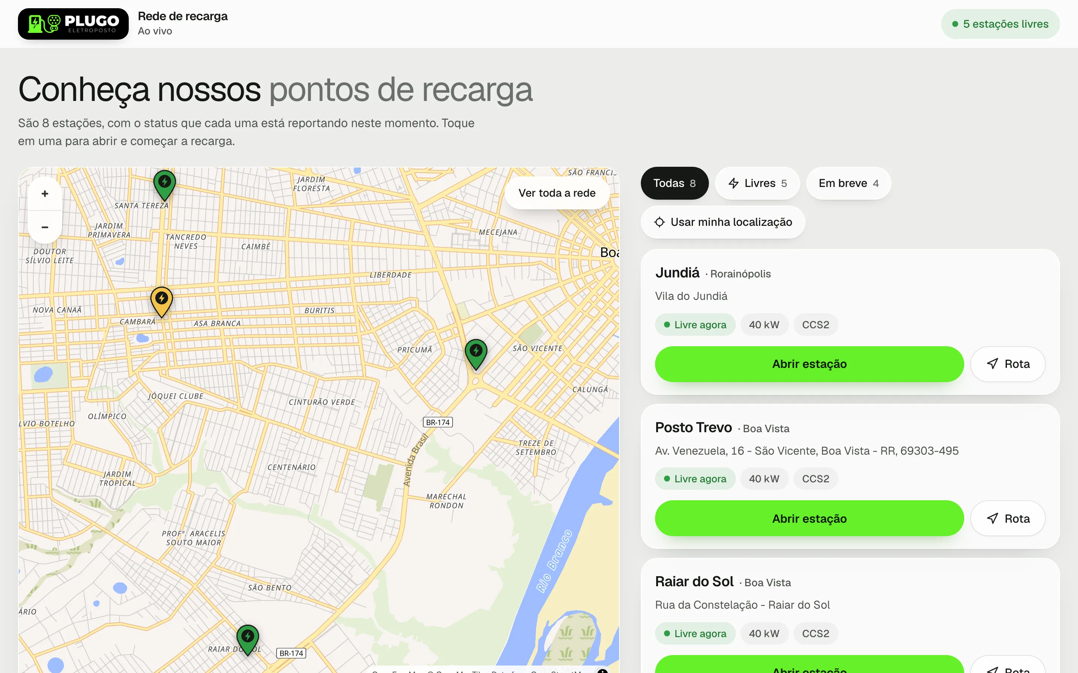Select the yellow station pin near Cambará
1078x673 pixels.
click(162, 302)
